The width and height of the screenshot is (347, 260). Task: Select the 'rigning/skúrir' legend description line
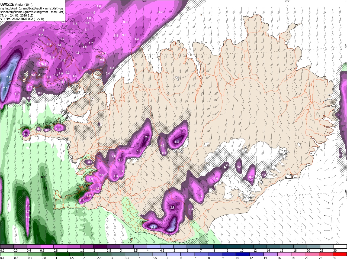tap(32, 8)
